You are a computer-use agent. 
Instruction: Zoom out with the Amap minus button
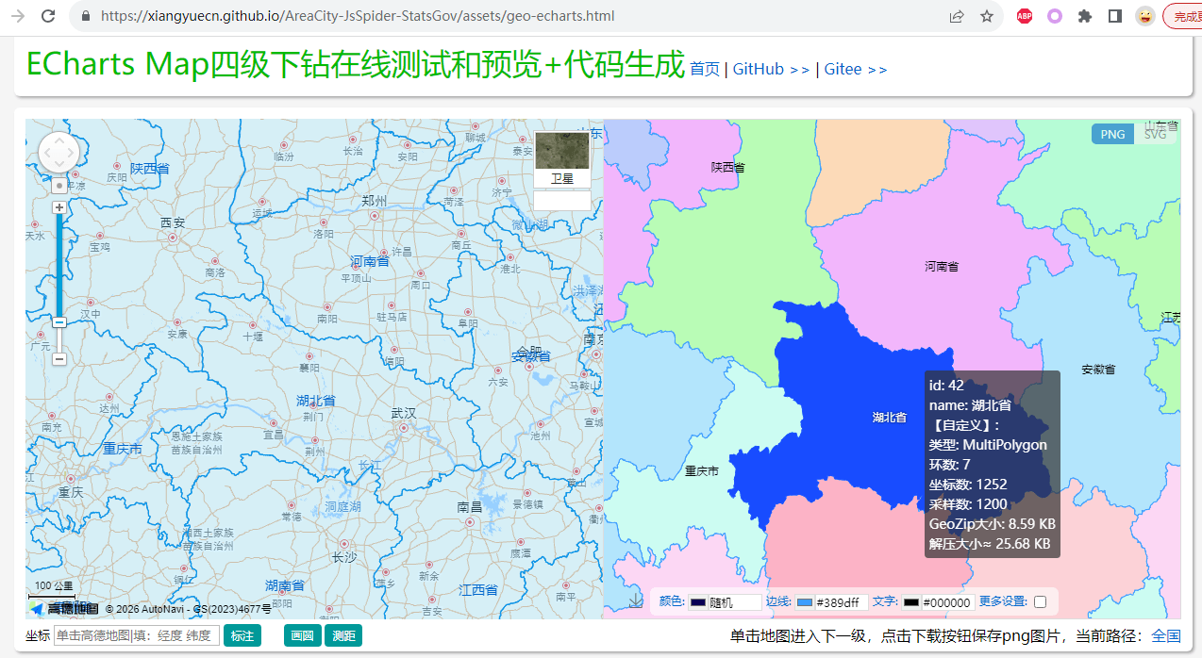[x=59, y=358]
